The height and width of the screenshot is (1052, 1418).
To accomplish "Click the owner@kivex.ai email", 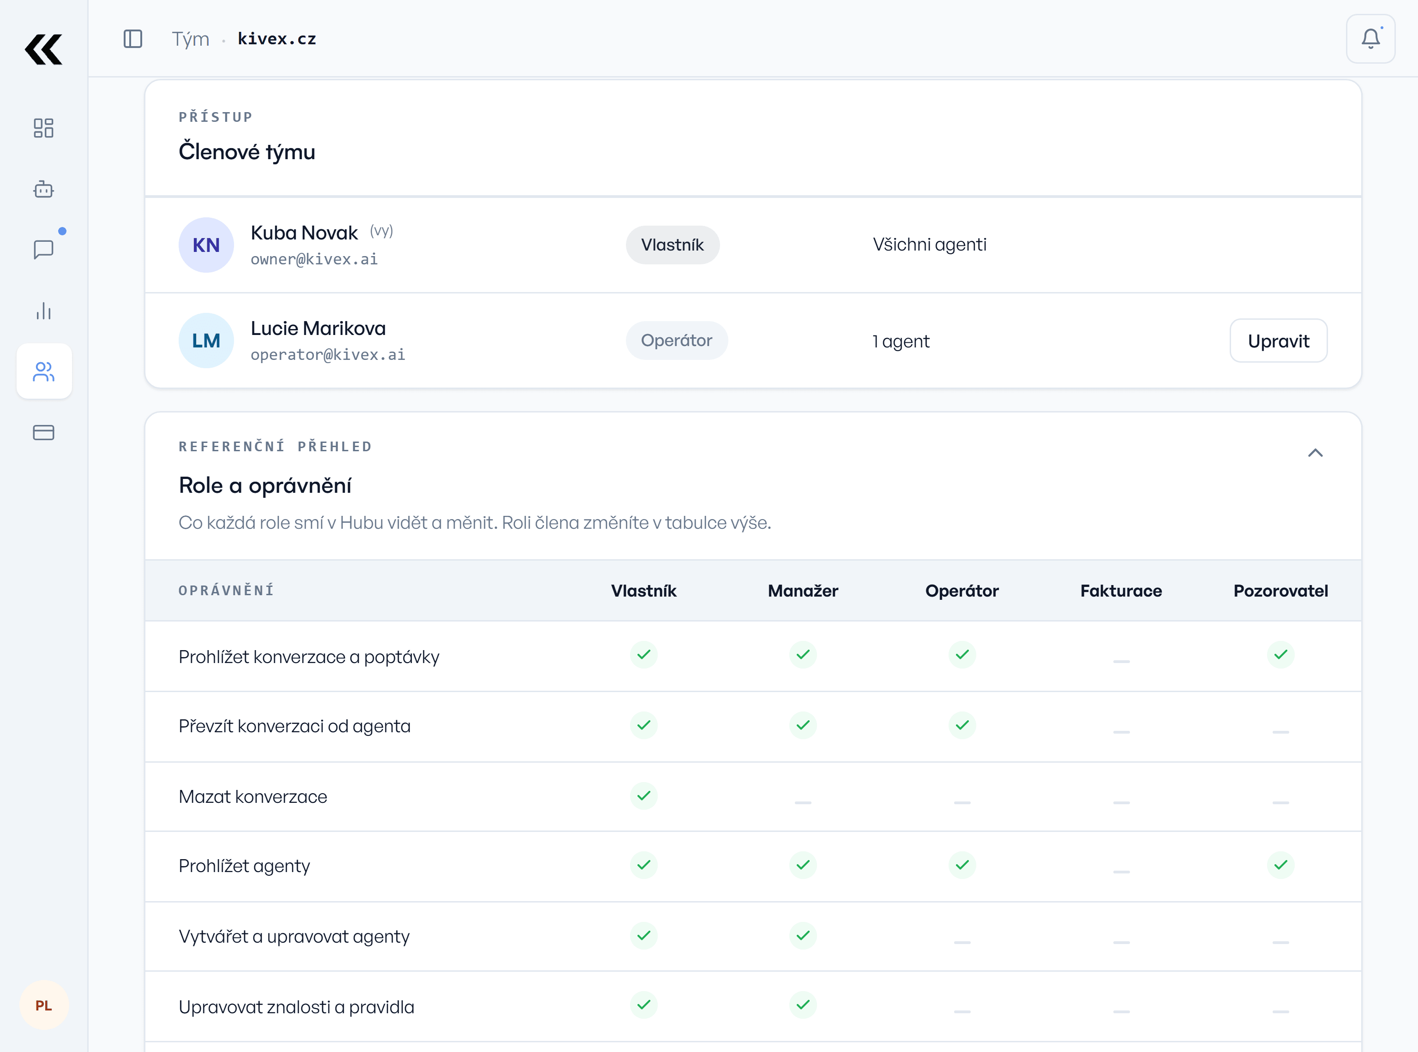I will coord(314,259).
